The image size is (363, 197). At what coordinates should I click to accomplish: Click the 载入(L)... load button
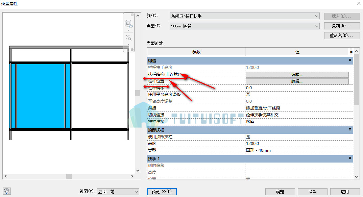point(342,16)
